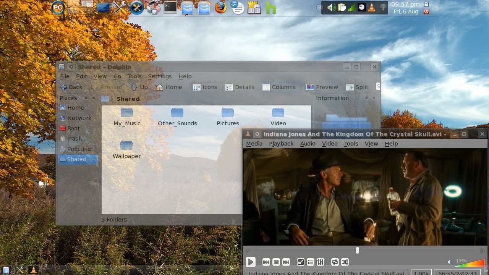Launch Firefox from top panel
Viewport: 489px width, 275px height.
pos(221,7)
